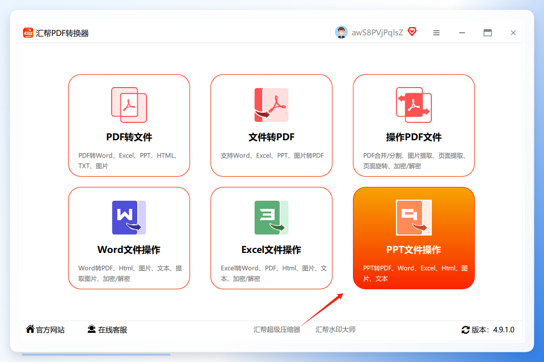Click description starting Excel转Word、PDF
This screenshot has height=362, width=544.
(x=274, y=273)
